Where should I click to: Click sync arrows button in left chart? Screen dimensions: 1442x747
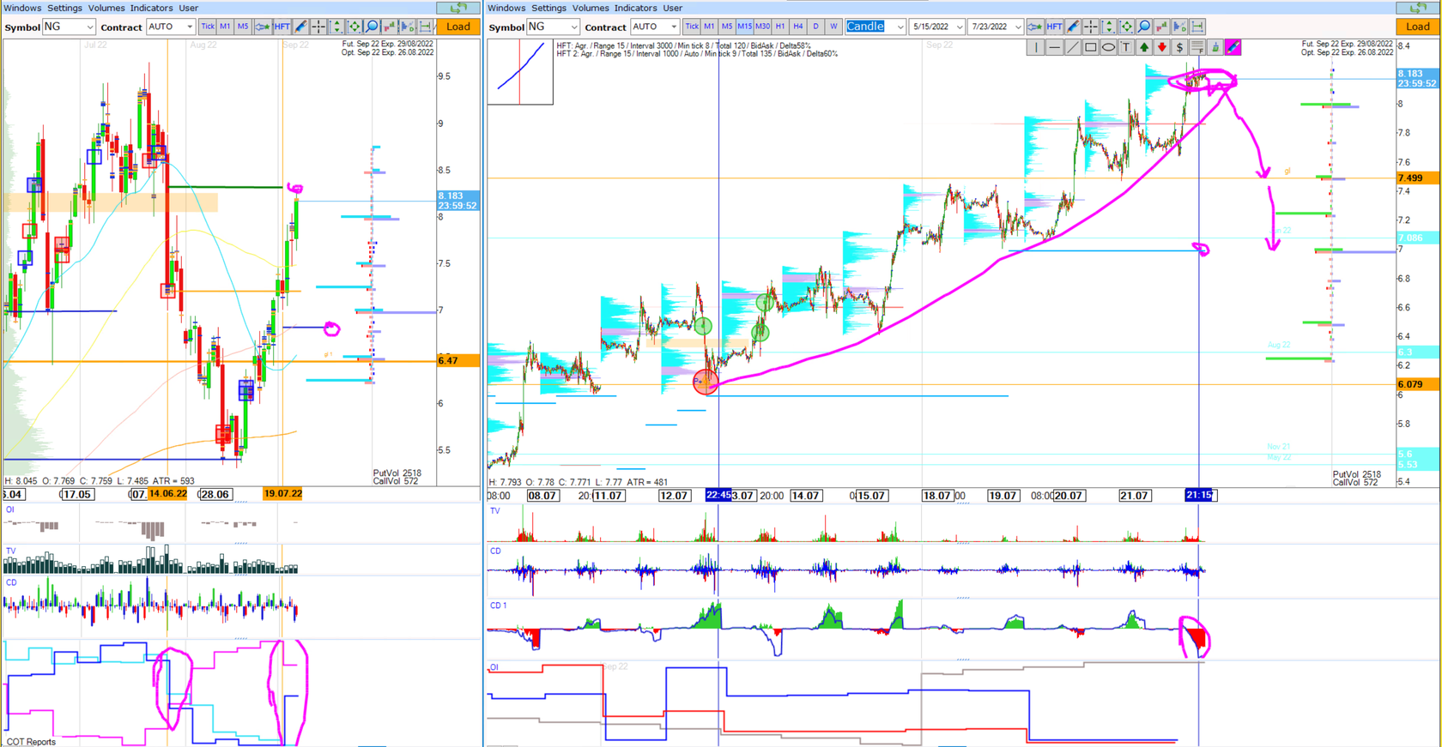pyautogui.click(x=458, y=8)
